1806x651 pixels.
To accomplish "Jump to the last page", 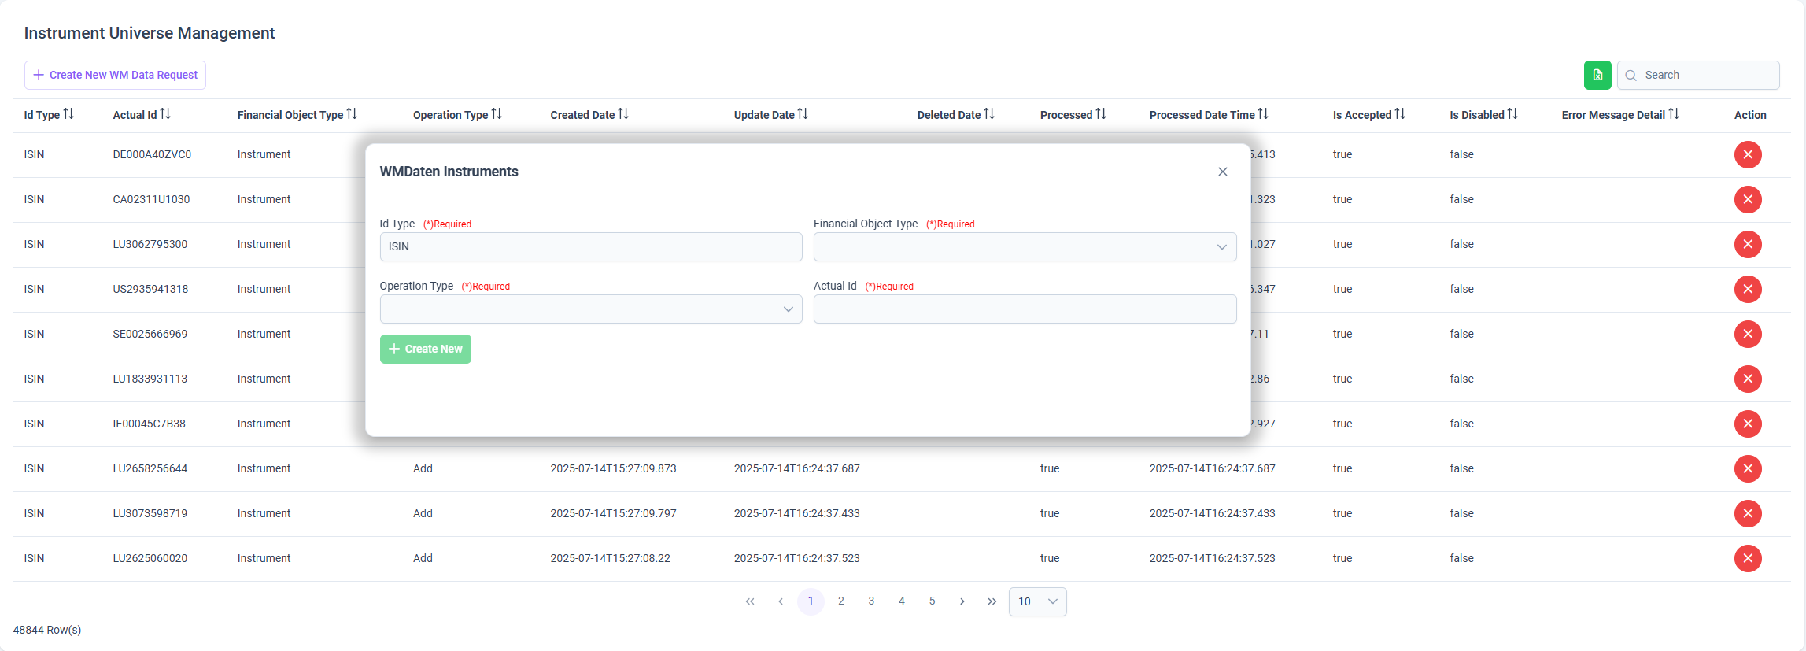I will pos(992,601).
